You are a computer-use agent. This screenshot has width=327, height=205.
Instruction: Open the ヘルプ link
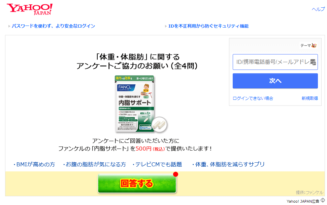(x=318, y=9)
